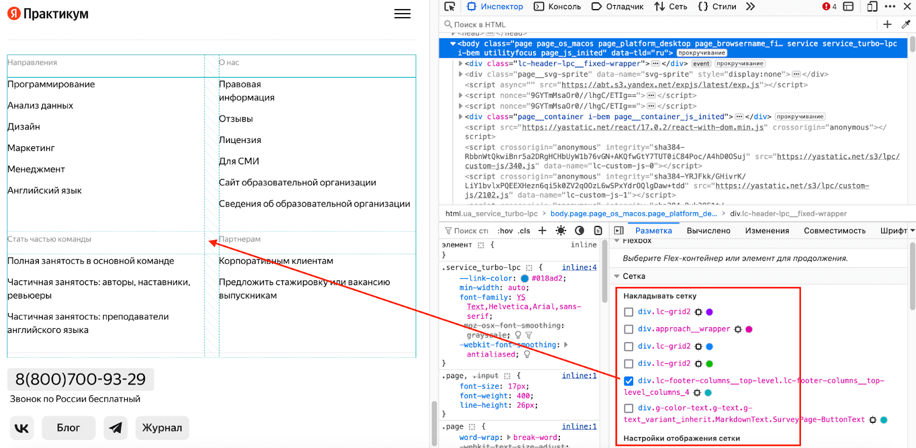
Task: Highlight node for div.approach__wrapper target icon
Action: click(x=738, y=329)
